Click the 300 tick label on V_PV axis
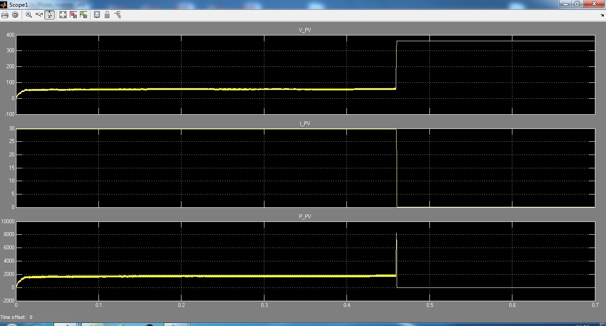The image size is (606, 326). point(10,51)
